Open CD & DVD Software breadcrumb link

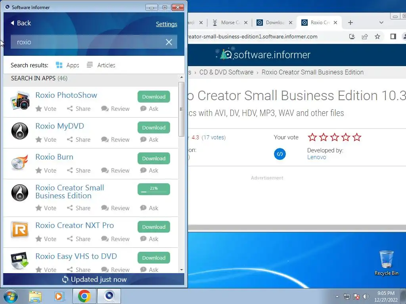[226, 72]
